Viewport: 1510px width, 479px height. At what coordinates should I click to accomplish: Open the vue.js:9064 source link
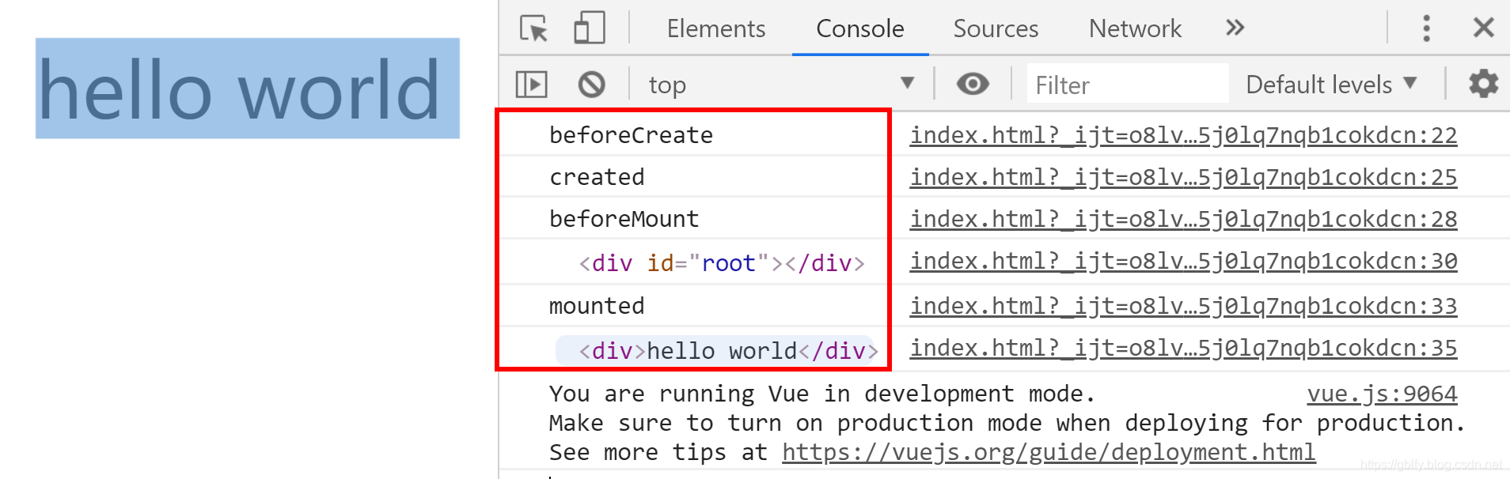1382,394
